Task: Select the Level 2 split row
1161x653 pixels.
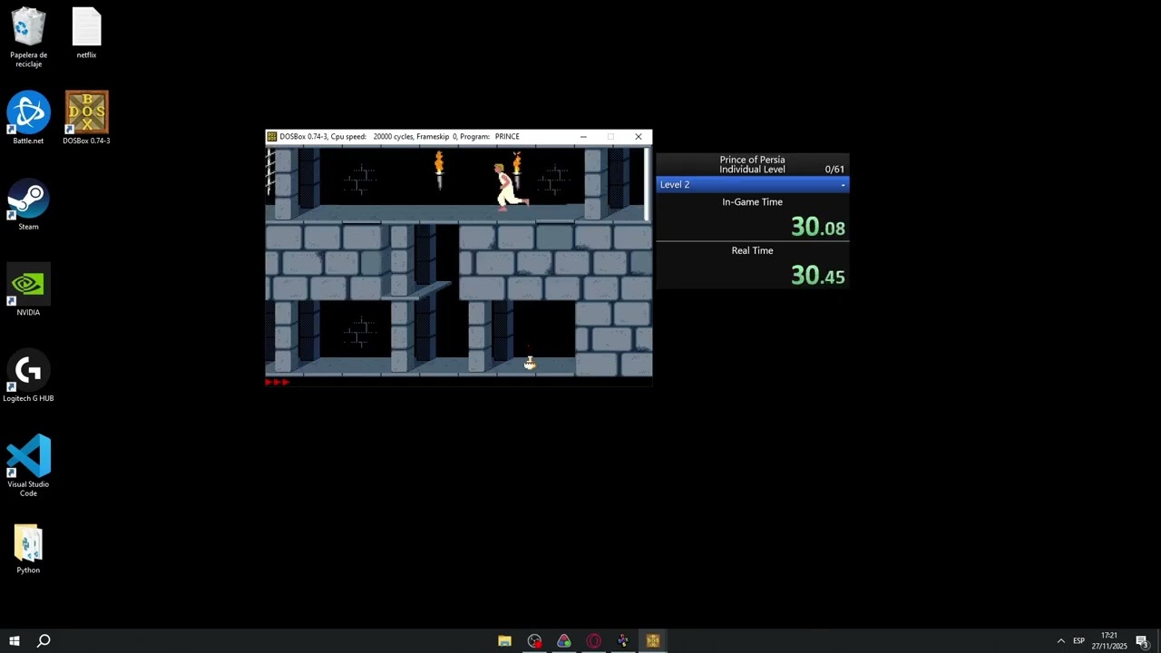Action: click(752, 184)
